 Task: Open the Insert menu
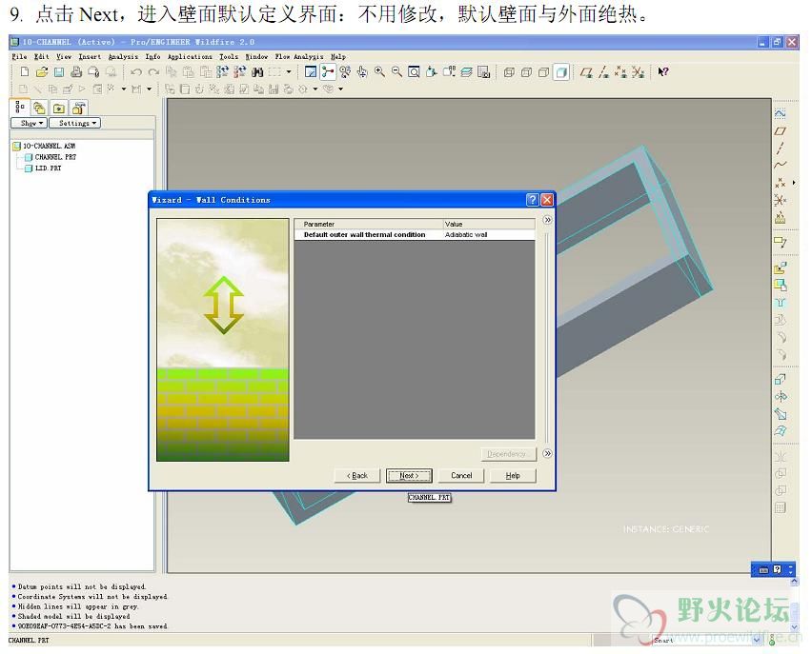[x=90, y=57]
